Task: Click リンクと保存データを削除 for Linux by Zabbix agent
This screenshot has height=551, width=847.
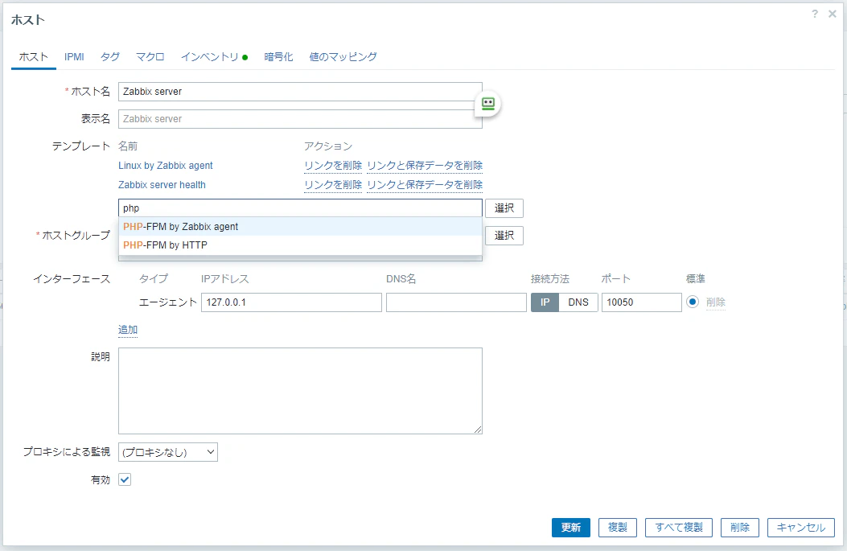Action: click(425, 166)
